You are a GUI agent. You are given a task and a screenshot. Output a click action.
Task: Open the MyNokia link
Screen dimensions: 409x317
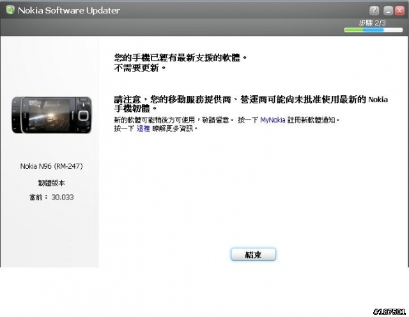(x=273, y=120)
